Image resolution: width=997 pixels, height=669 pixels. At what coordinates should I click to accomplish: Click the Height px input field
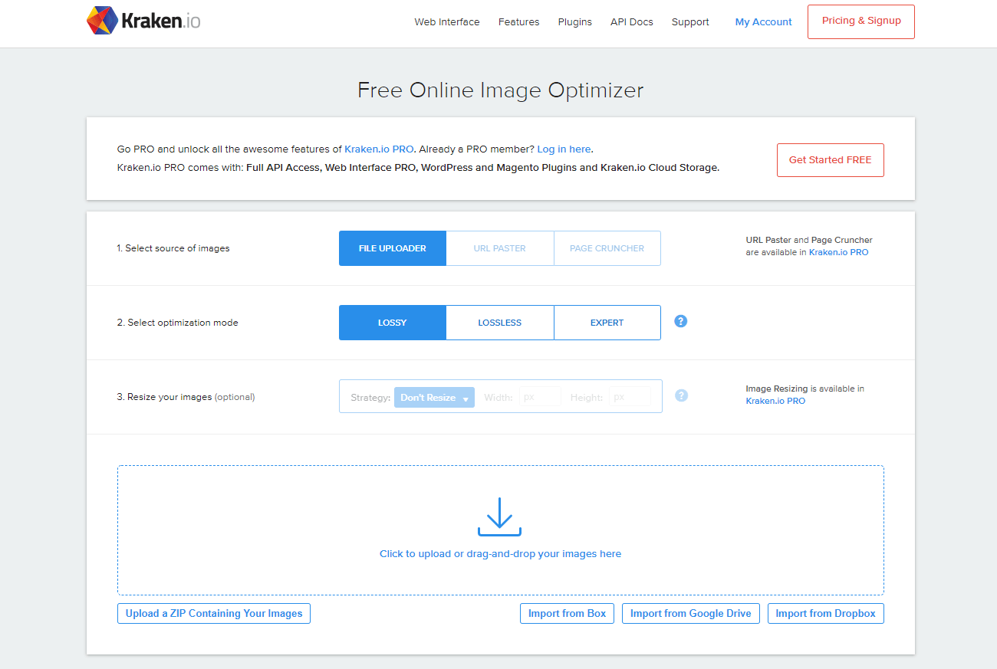tap(630, 397)
